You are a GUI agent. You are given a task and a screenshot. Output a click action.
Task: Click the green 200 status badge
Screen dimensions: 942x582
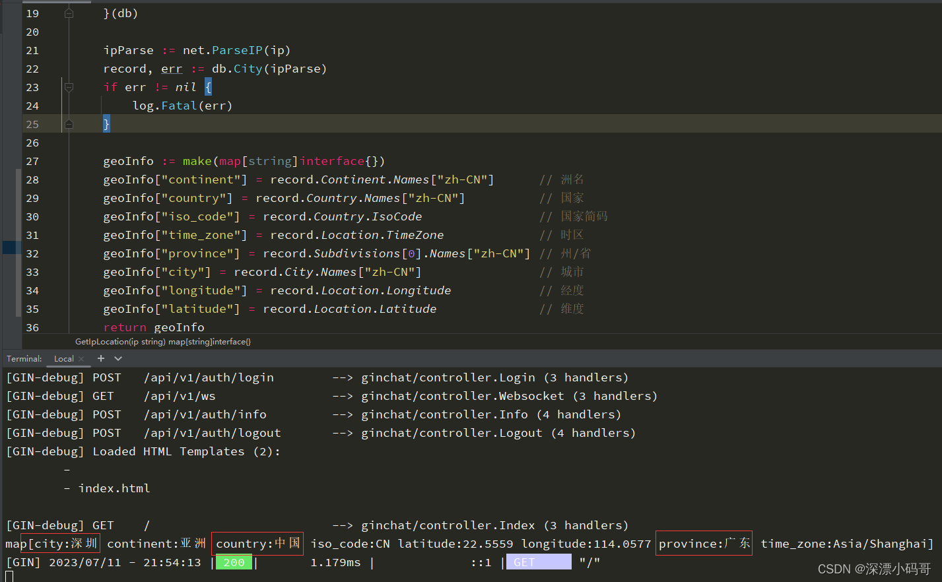[233, 562]
